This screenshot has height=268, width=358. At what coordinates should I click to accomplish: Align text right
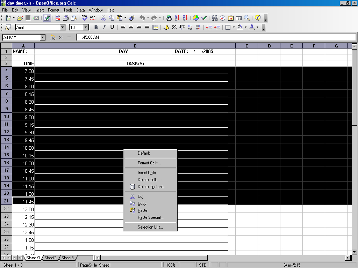[139, 27]
